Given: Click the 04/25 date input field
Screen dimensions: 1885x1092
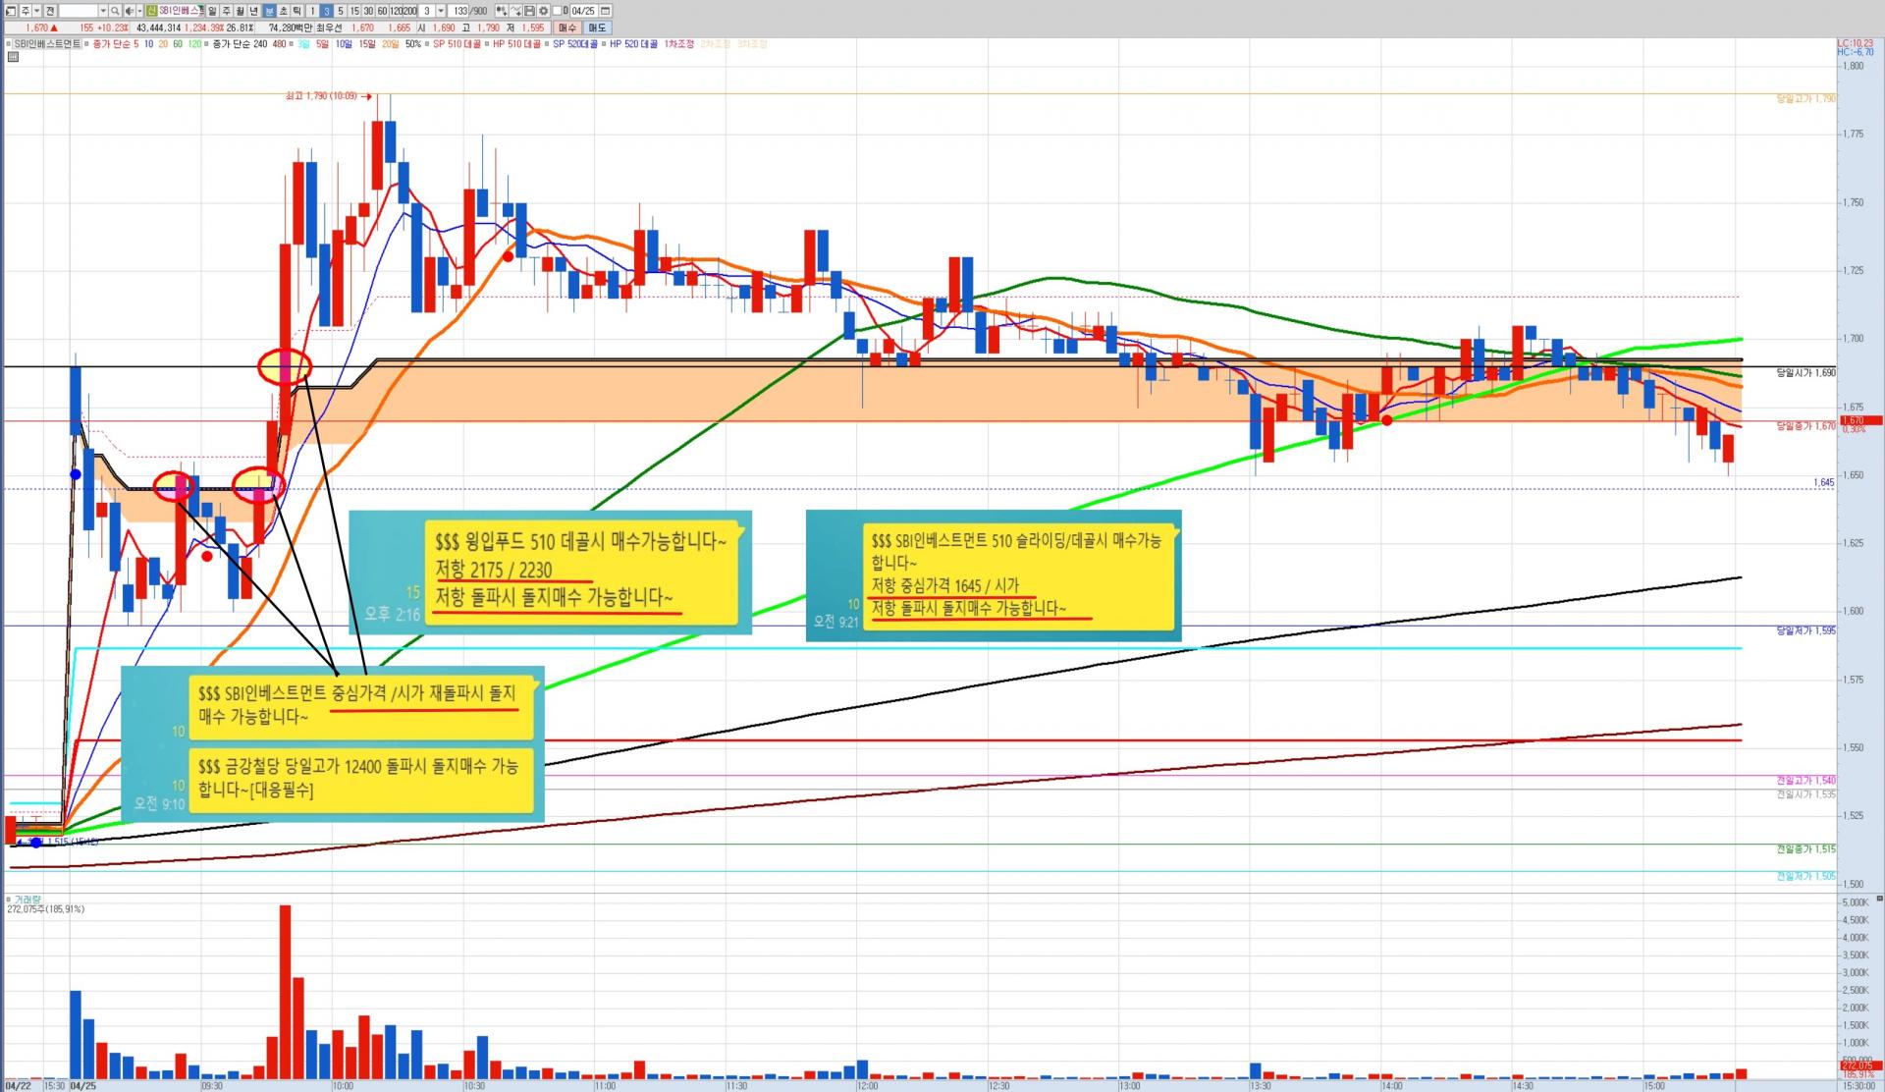Looking at the screenshot, I should click(583, 11).
